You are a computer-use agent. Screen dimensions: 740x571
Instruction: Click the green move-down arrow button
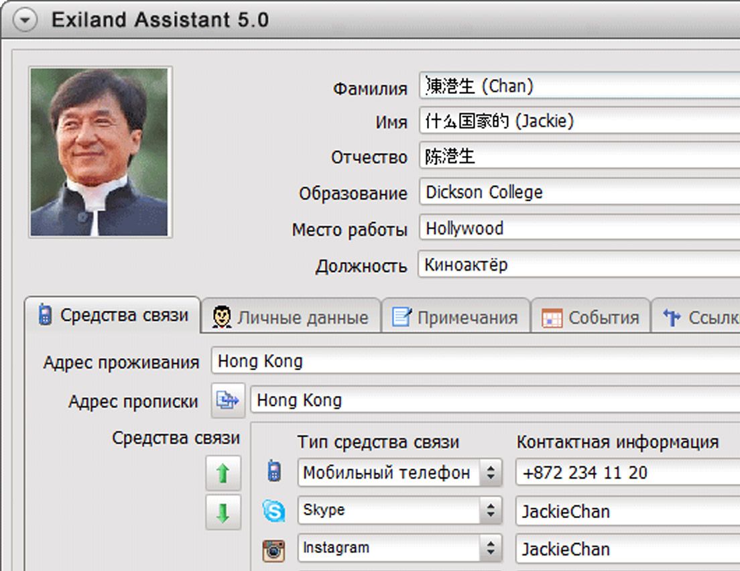pos(223,513)
